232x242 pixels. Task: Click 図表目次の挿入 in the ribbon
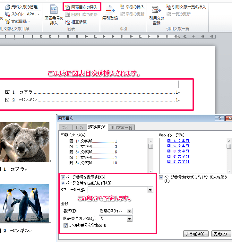tap(82, 7)
